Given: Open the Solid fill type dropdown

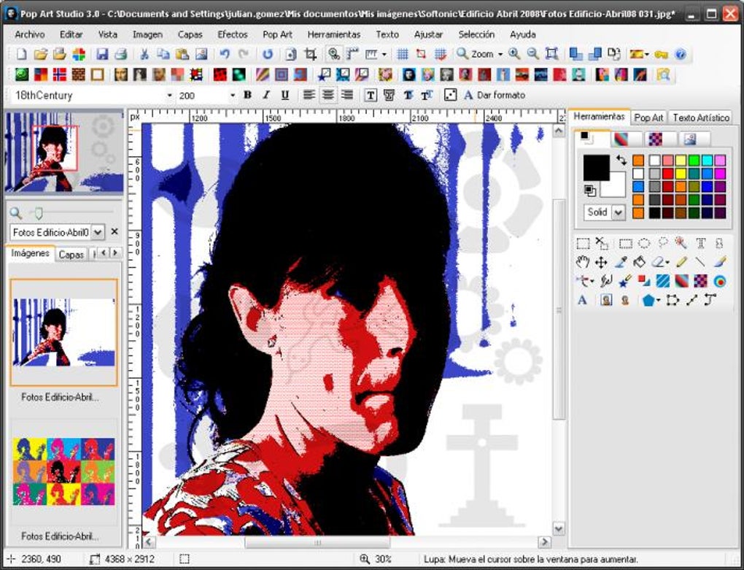Looking at the screenshot, I should [619, 212].
